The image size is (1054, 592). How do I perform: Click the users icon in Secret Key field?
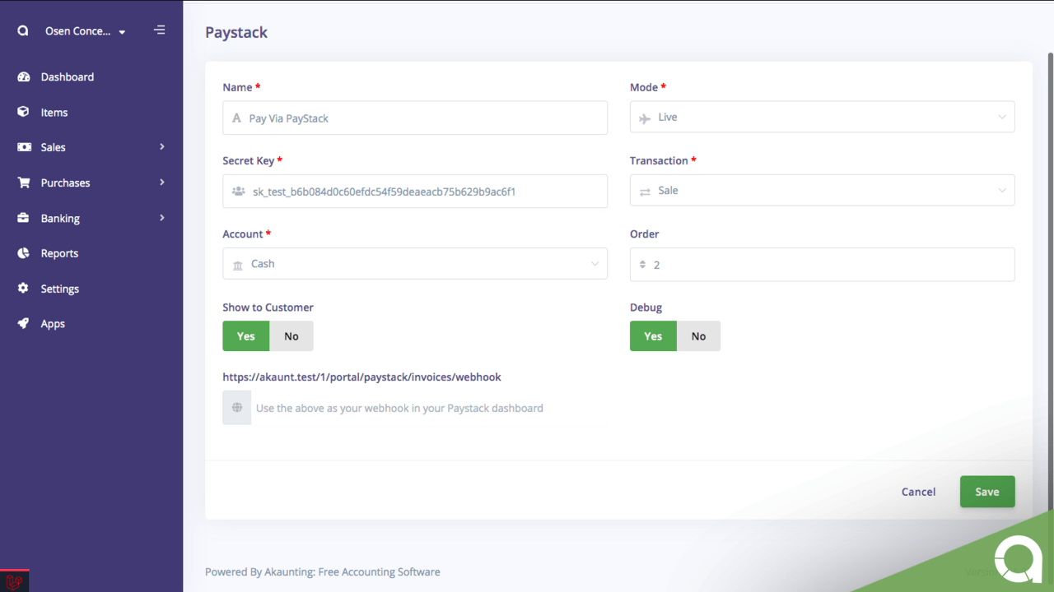[238, 192]
